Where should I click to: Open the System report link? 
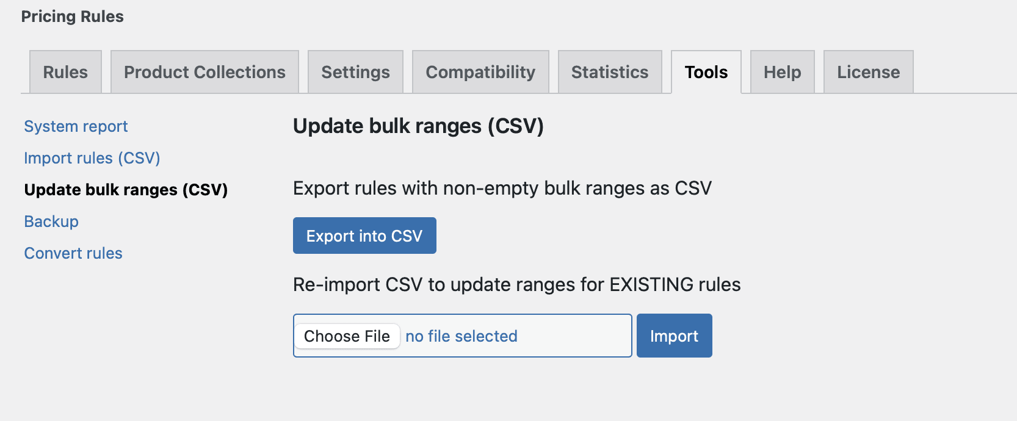coord(76,126)
